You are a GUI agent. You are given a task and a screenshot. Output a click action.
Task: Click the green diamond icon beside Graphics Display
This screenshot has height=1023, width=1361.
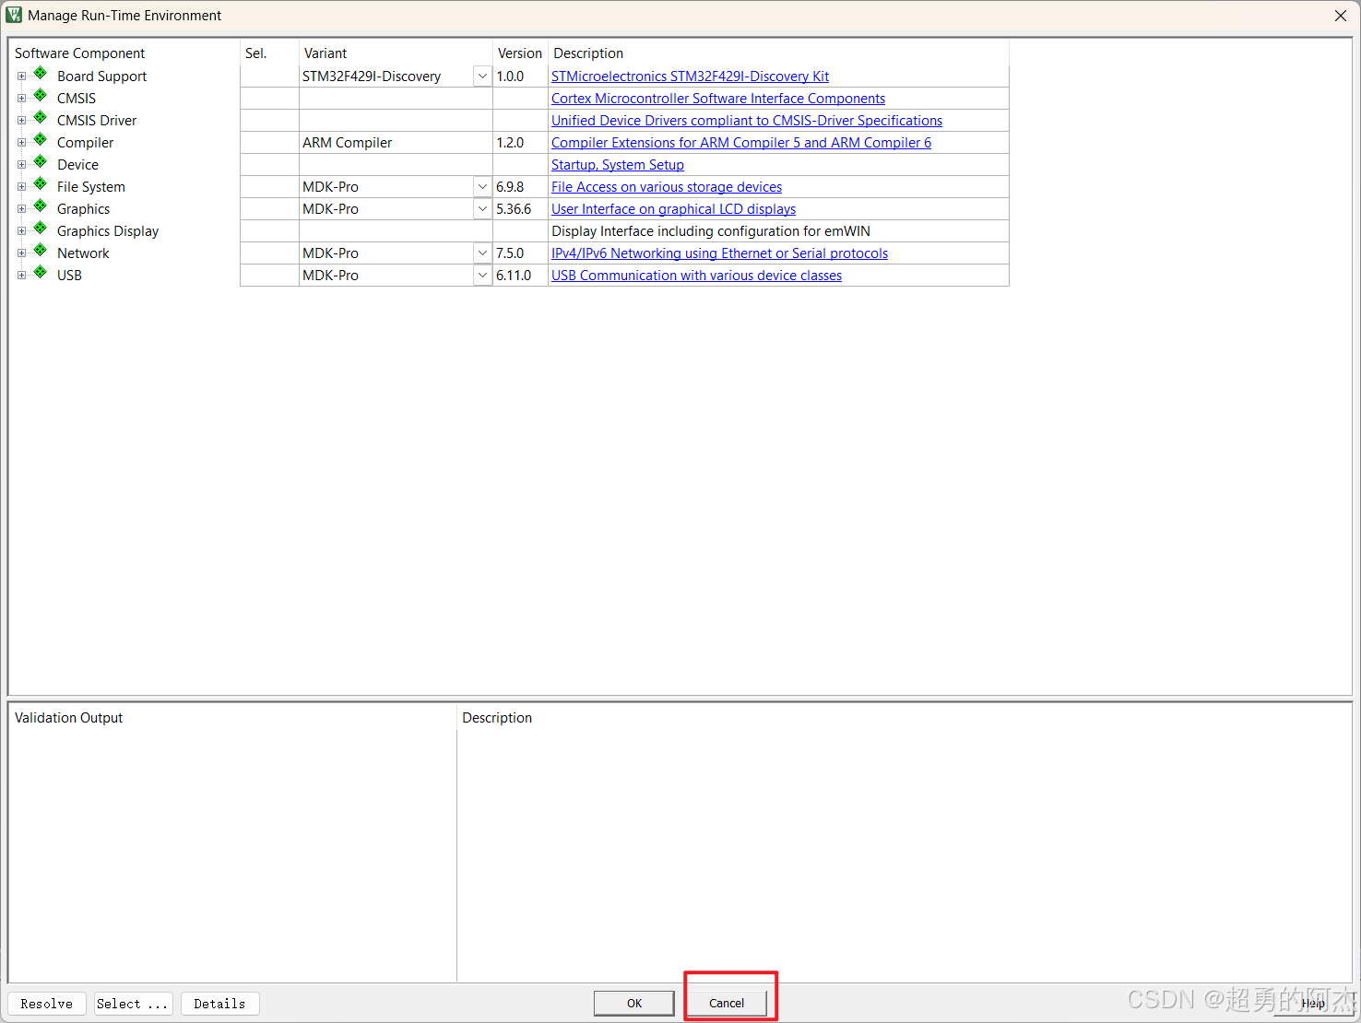coord(41,229)
